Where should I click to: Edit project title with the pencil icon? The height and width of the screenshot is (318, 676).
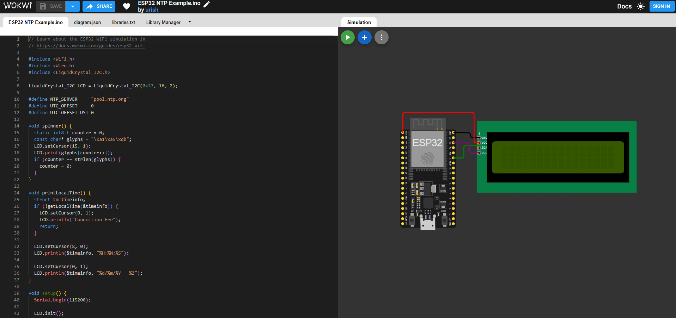(x=207, y=4)
